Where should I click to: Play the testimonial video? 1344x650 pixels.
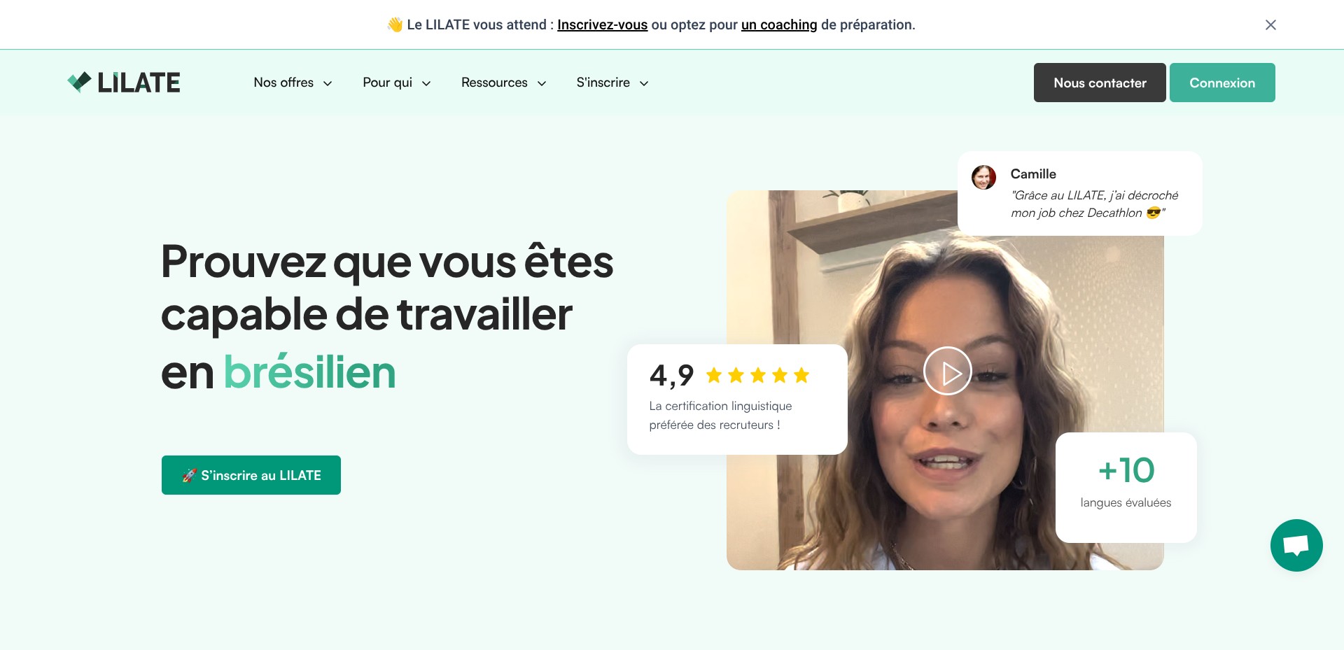pos(947,371)
